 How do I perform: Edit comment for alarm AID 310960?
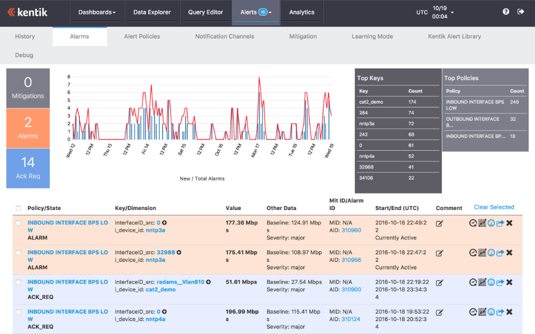click(439, 223)
